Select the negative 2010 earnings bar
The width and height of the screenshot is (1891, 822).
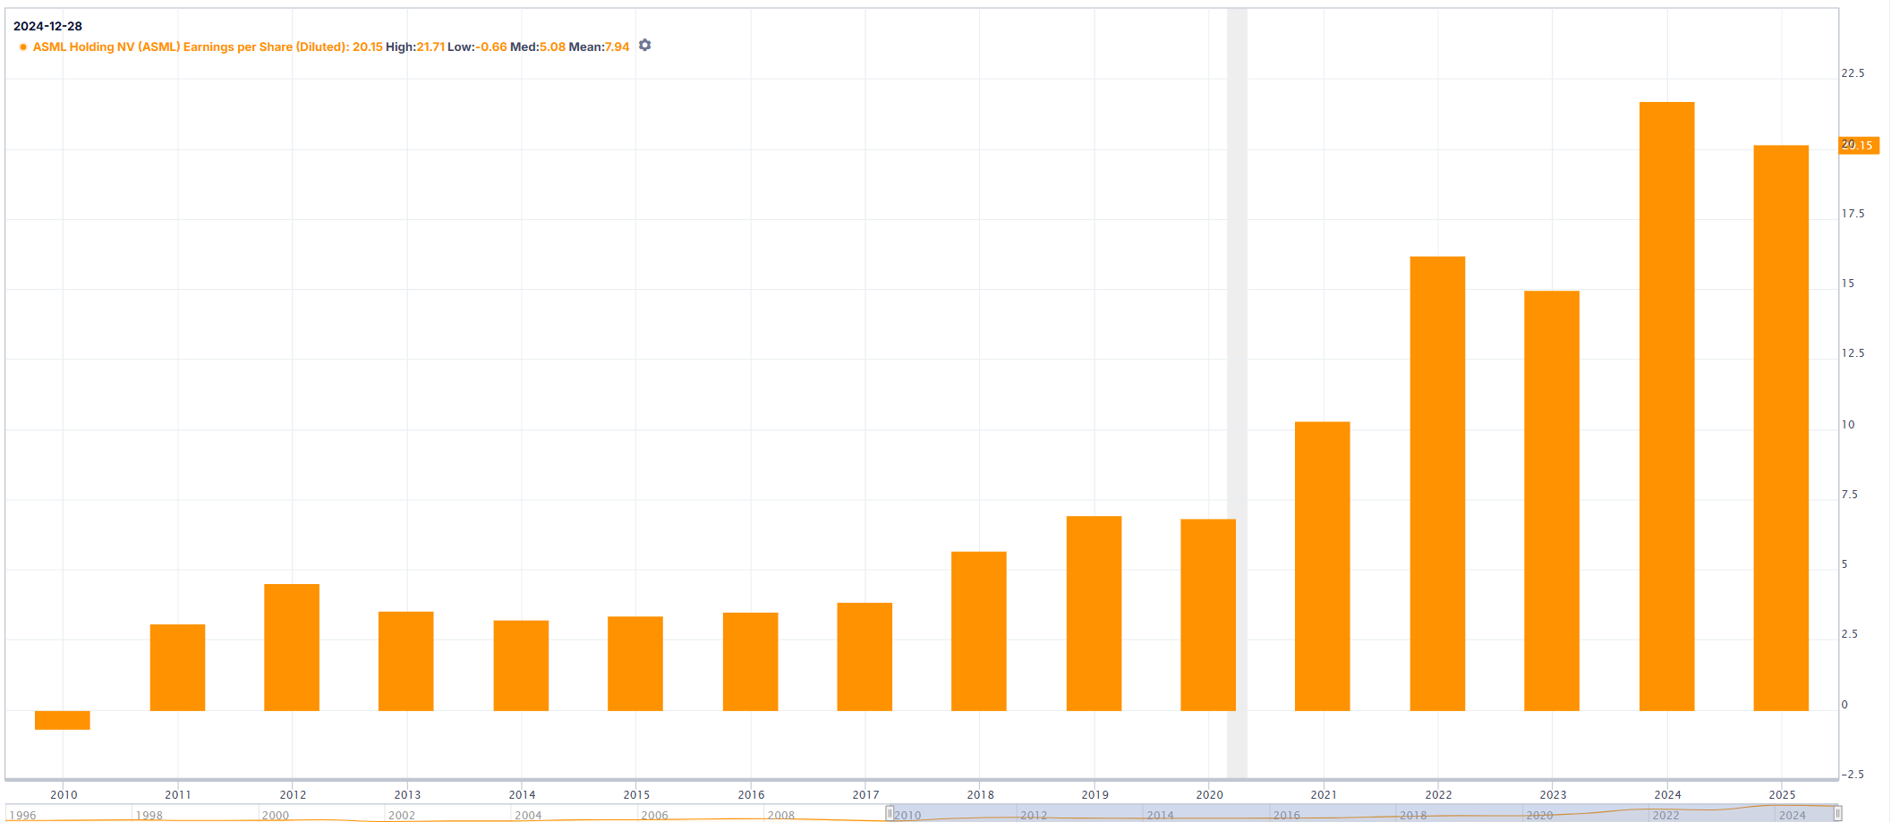pos(63,720)
